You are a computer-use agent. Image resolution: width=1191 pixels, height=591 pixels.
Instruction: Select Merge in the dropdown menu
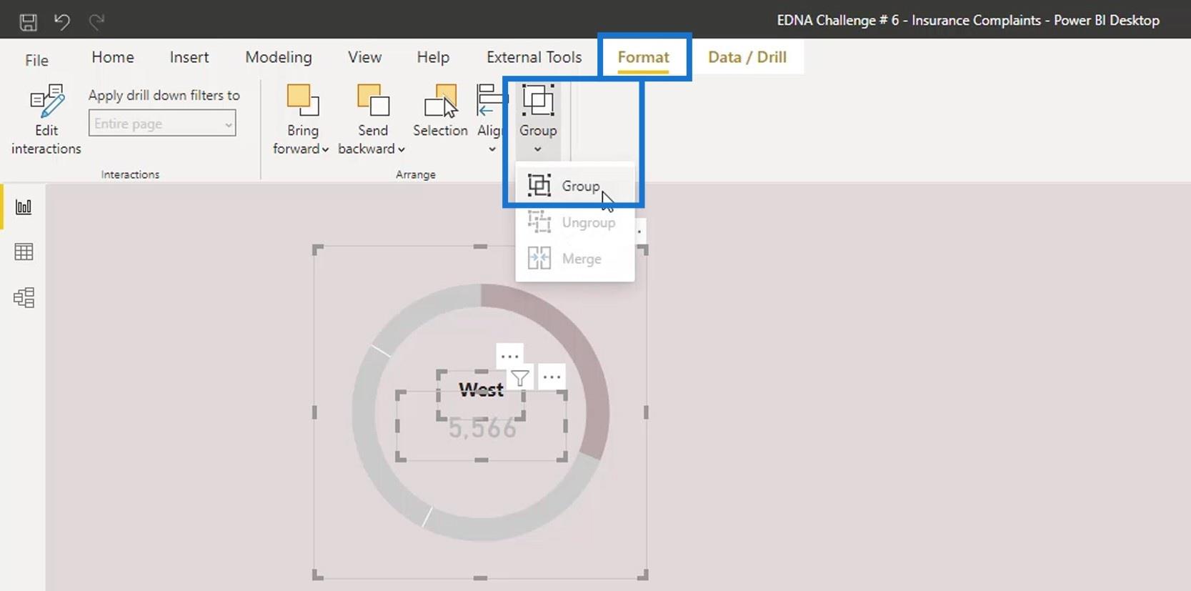pos(575,259)
